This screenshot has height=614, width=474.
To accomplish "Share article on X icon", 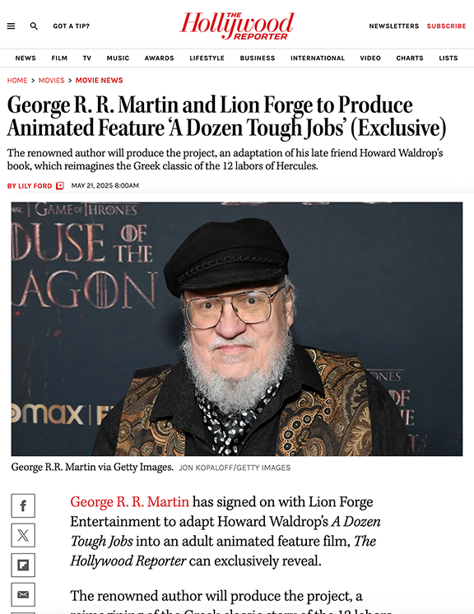I will tap(23, 535).
